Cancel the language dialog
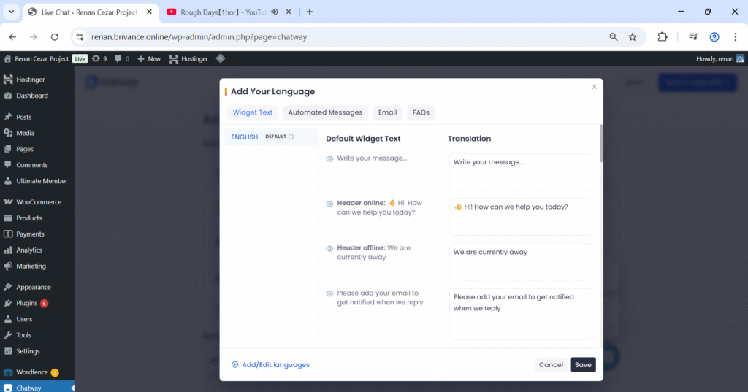 [x=551, y=365]
